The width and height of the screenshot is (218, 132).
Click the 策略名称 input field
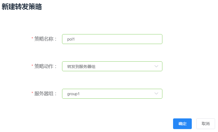click(112, 39)
